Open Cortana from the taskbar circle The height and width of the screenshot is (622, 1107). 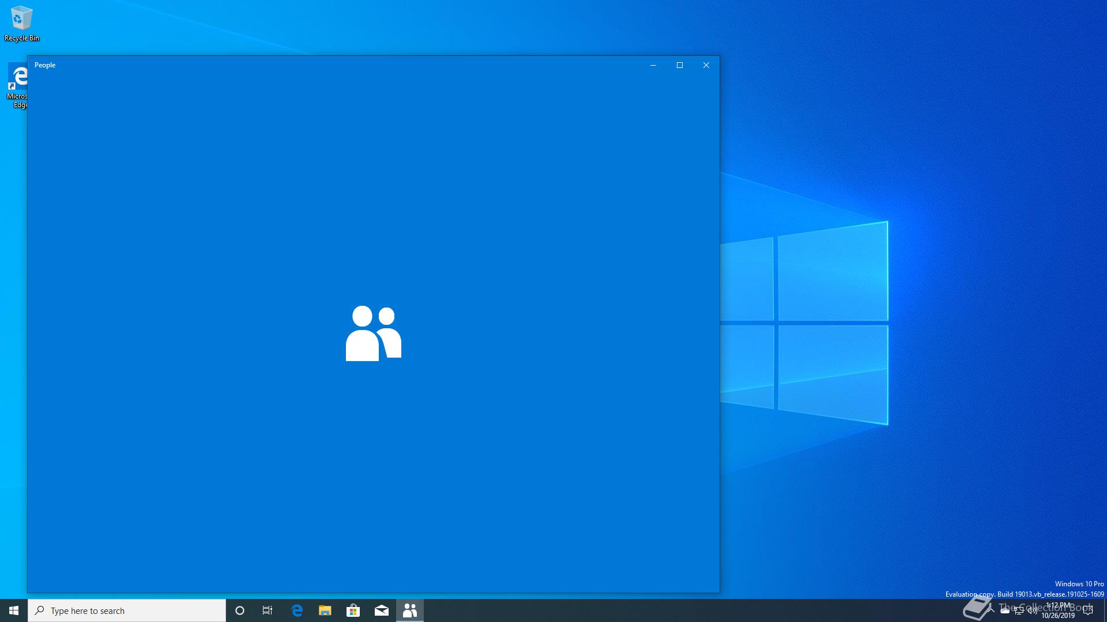pos(240,610)
